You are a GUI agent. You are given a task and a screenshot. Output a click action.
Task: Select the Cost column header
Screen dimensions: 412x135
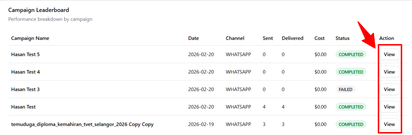pos(319,38)
